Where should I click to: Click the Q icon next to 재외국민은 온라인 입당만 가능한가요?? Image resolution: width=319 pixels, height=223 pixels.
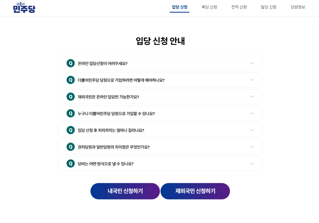tap(71, 97)
